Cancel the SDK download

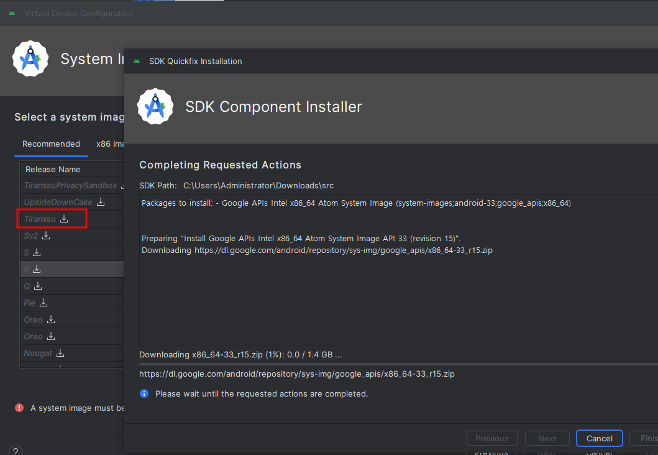[599, 438]
